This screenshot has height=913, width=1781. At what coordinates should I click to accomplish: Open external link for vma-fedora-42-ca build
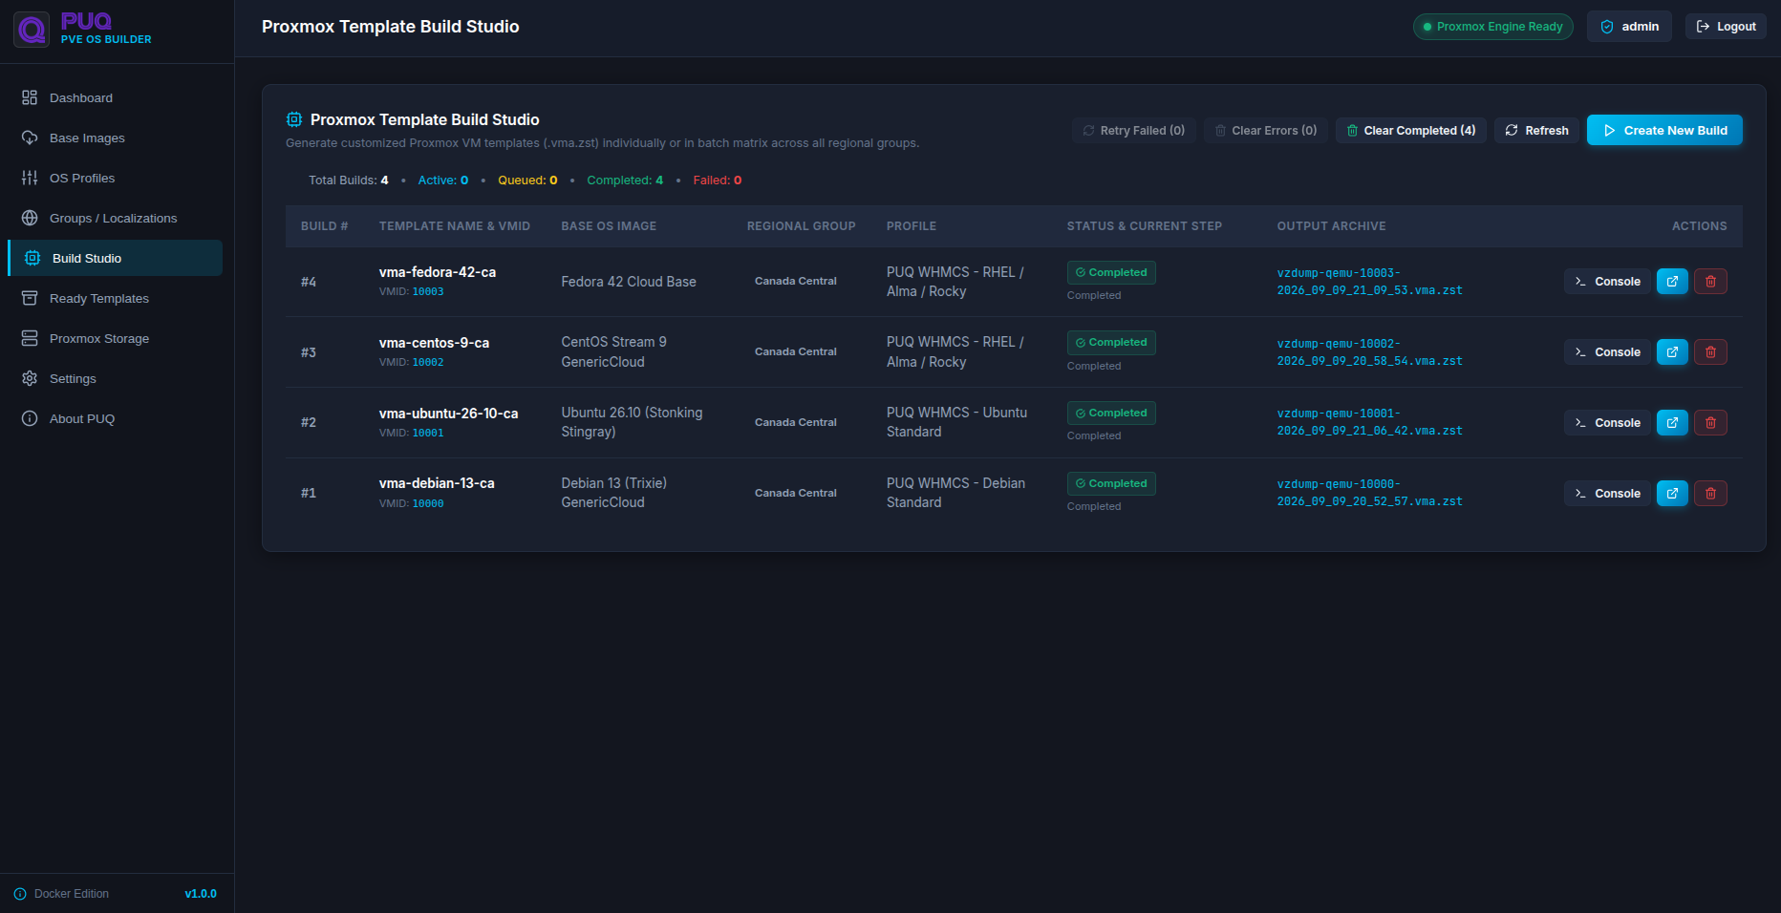1672,282
